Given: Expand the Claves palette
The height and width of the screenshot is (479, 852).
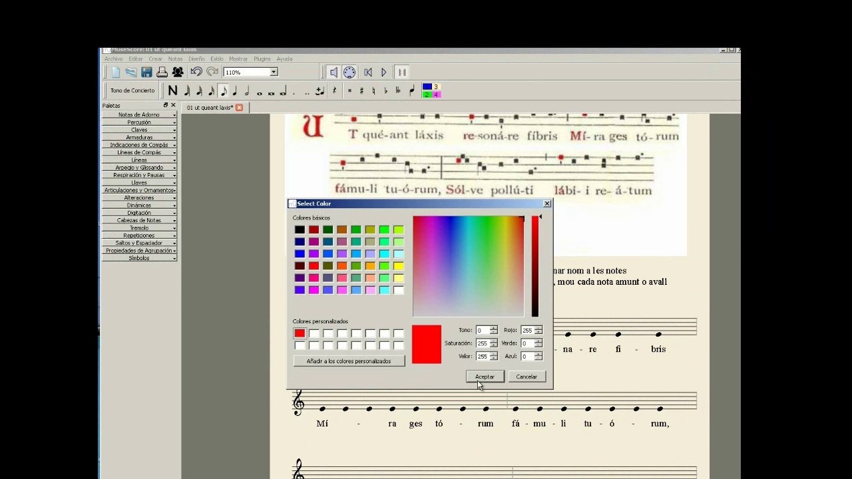Looking at the screenshot, I should pyautogui.click(x=139, y=130).
